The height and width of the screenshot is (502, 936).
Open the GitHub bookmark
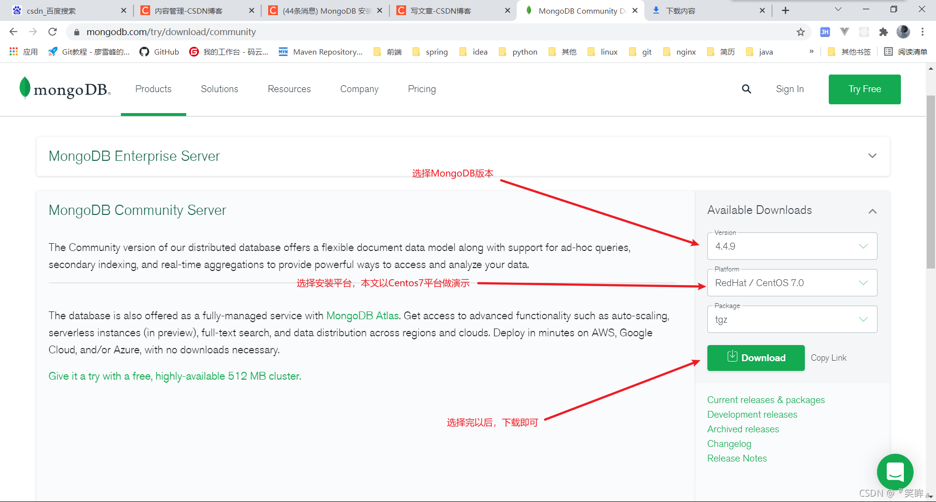click(x=159, y=52)
